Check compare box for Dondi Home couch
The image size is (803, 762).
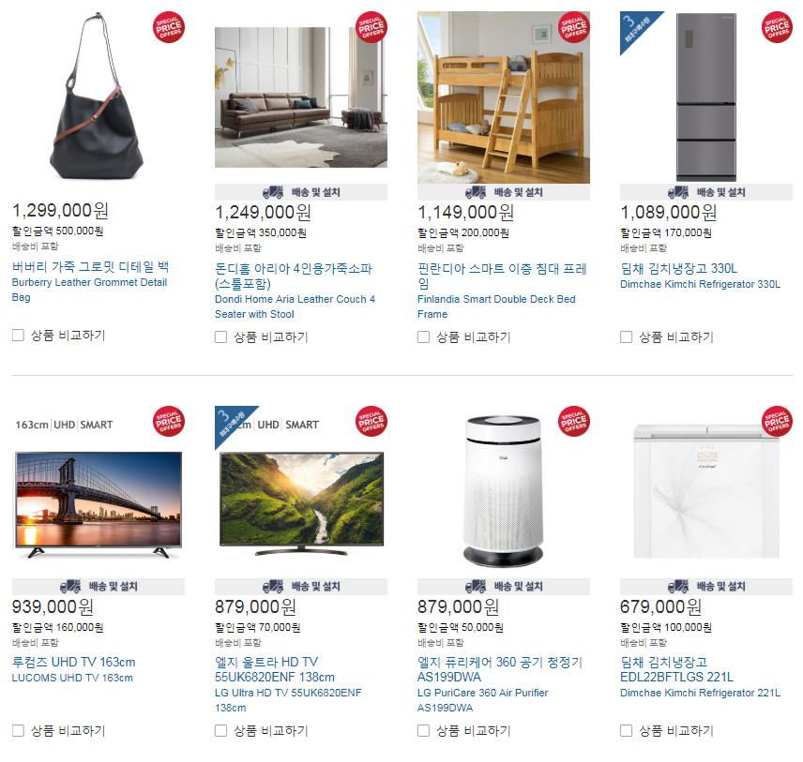point(220,337)
